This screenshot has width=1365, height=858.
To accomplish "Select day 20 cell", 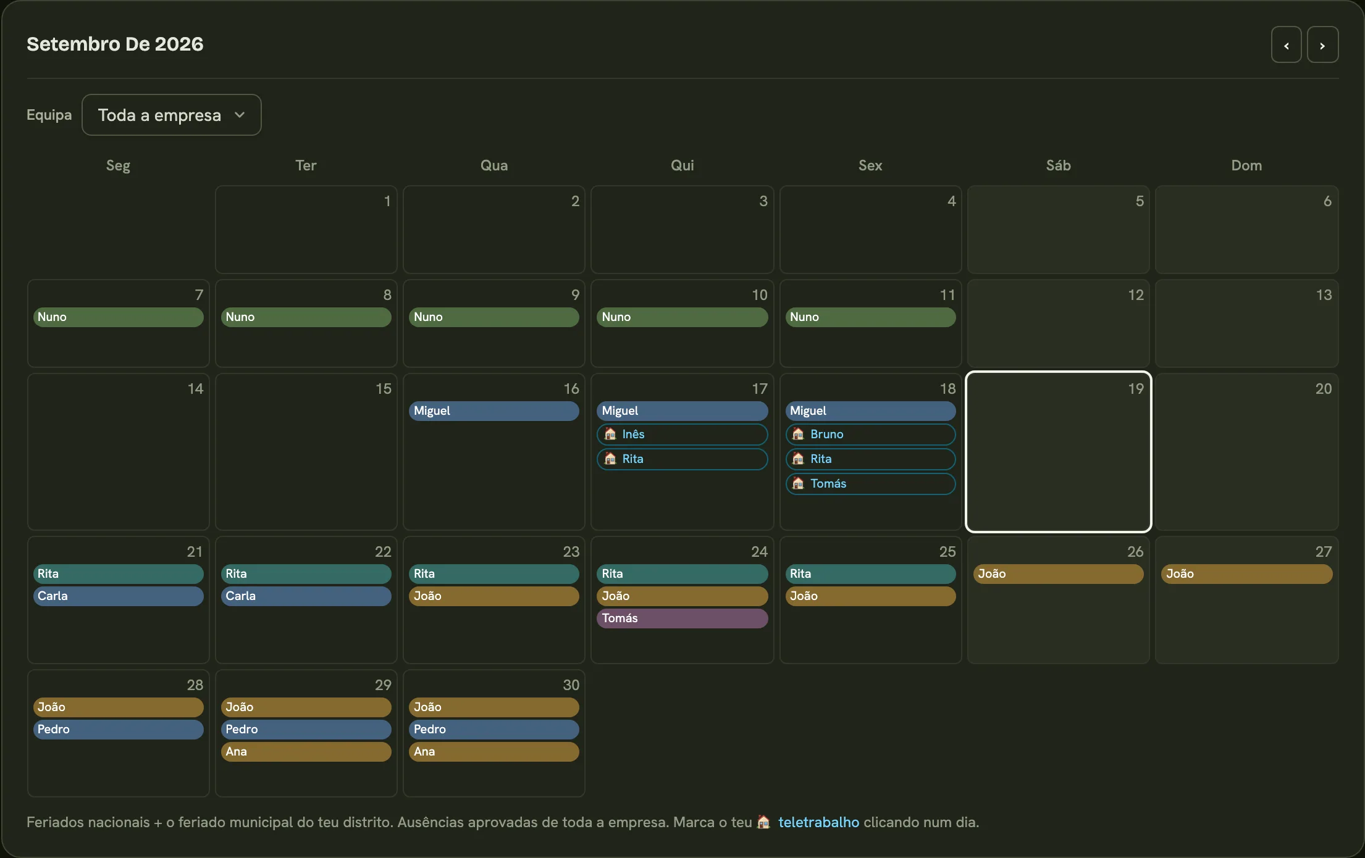I will [x=1246, y=451].
